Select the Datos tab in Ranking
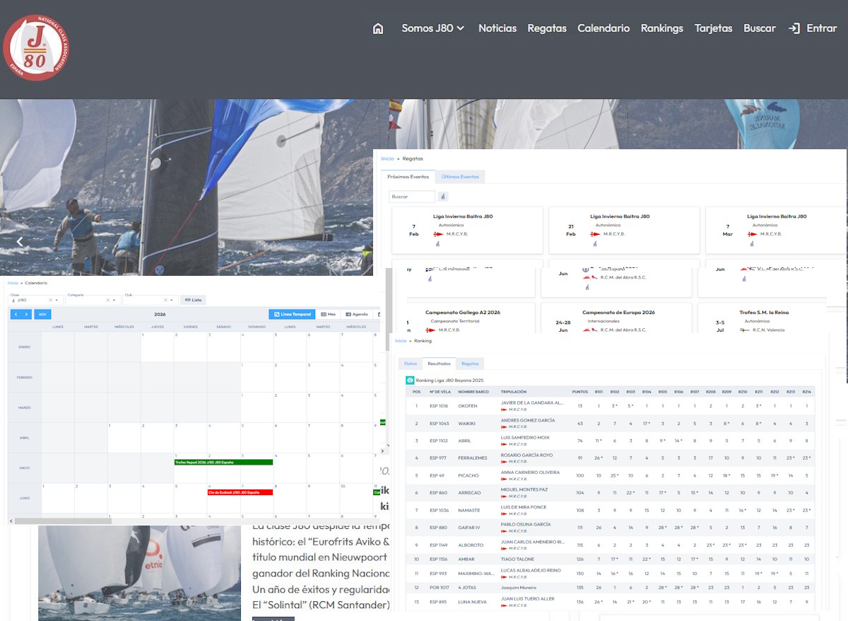 point(410,364)
